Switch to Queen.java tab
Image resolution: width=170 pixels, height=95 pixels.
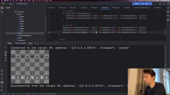[x=83, y=8]
